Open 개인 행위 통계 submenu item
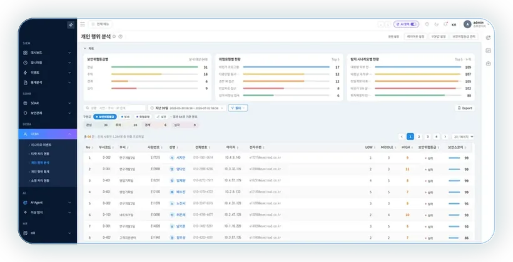The height and width of the screenshot is (262, 513). point(40,172)
